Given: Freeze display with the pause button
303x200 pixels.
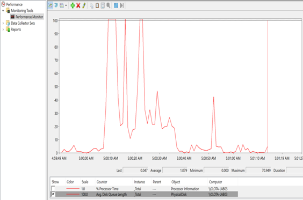Looking at the screenshot, I should point(116,5).
